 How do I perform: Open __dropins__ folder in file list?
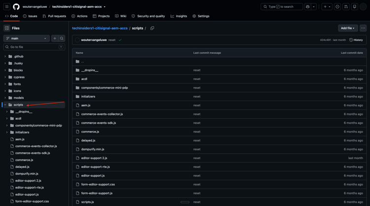click(90, 70)
